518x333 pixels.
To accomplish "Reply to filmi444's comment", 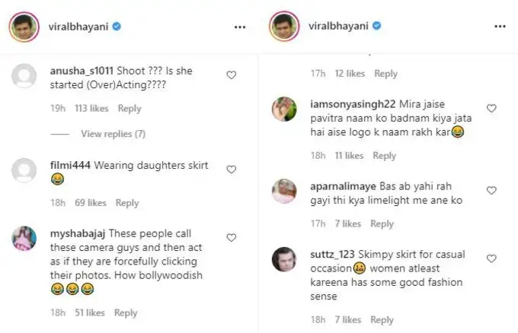I will pyautogui.click(x=126, y=203).
